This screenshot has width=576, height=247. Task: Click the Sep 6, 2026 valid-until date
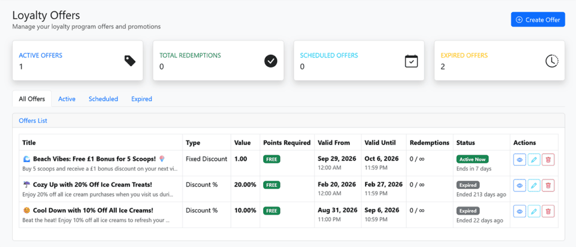tap(382, 210)
